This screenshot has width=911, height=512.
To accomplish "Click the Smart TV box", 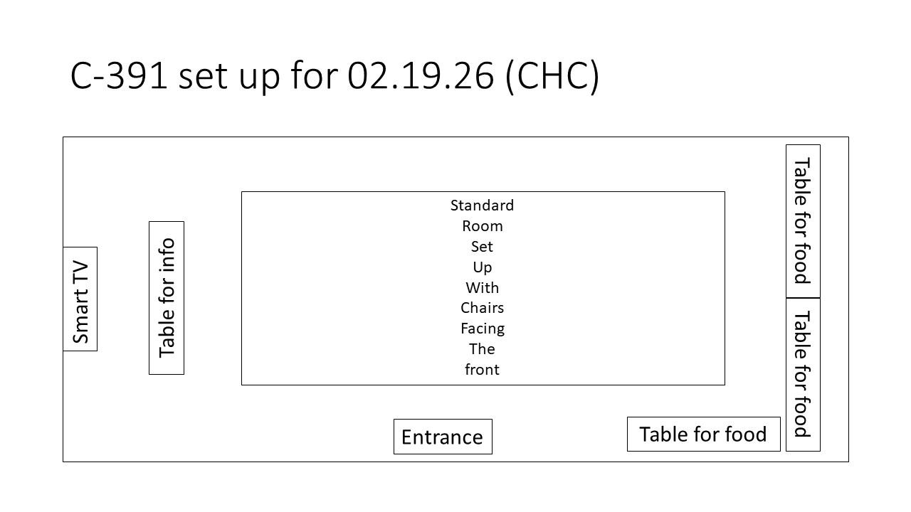I will [x=80, y=299].
